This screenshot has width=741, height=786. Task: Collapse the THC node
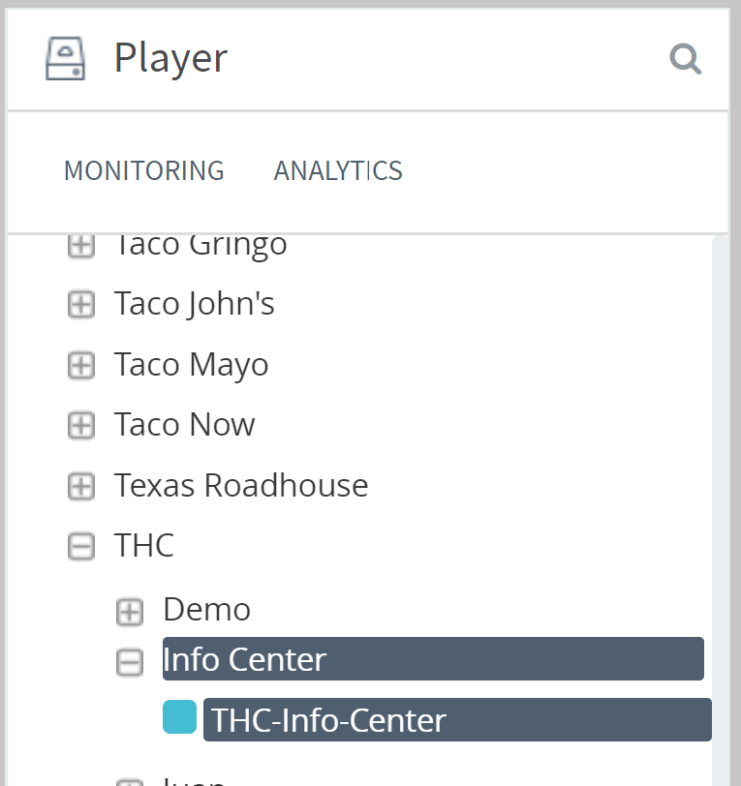click(x=81, y=547)
